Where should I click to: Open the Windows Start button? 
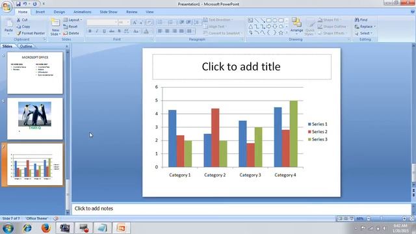point(8,228)
